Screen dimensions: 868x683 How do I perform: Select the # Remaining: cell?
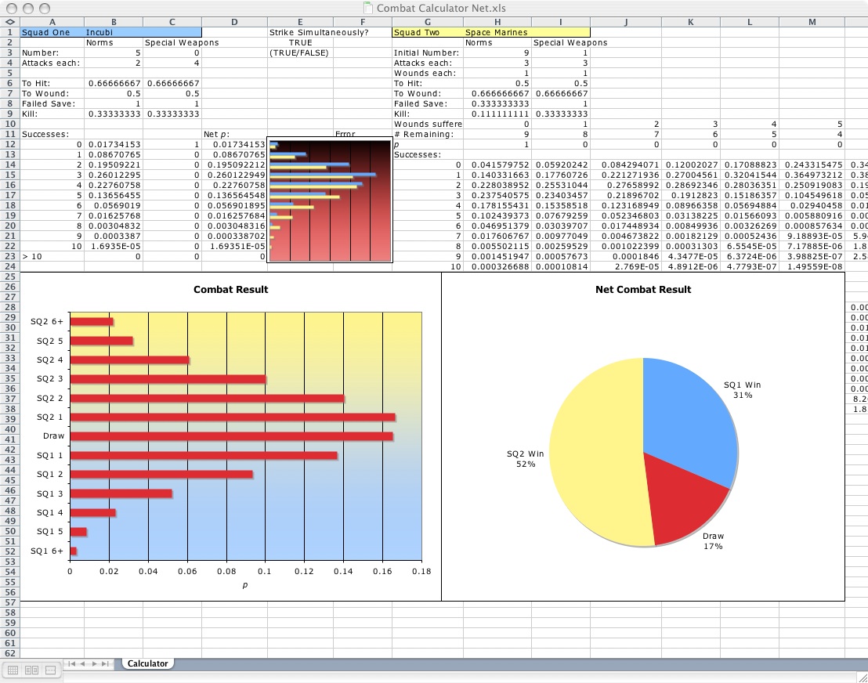point(428,134)
